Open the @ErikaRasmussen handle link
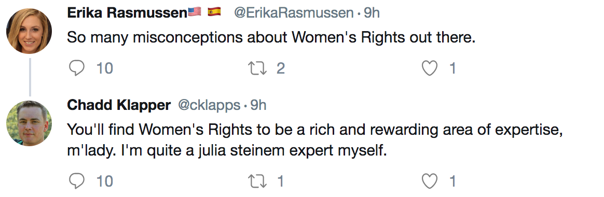 (294, 12)
